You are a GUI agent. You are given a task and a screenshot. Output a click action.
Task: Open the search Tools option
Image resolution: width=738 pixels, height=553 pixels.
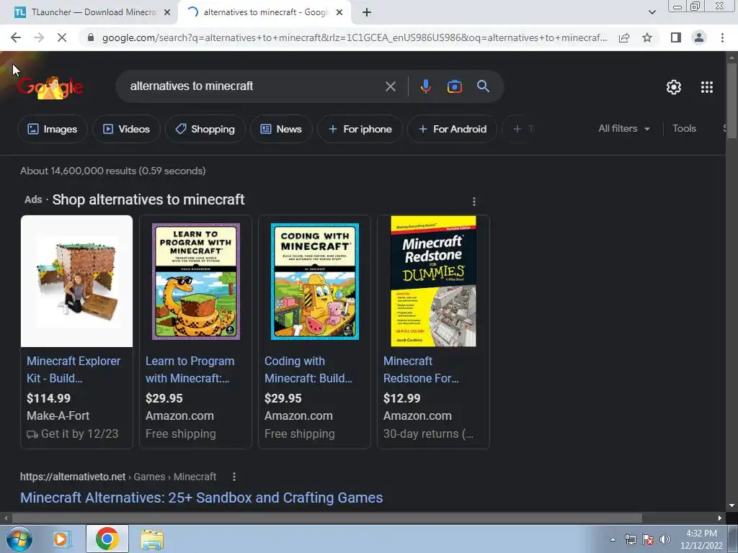click(684, 128)
